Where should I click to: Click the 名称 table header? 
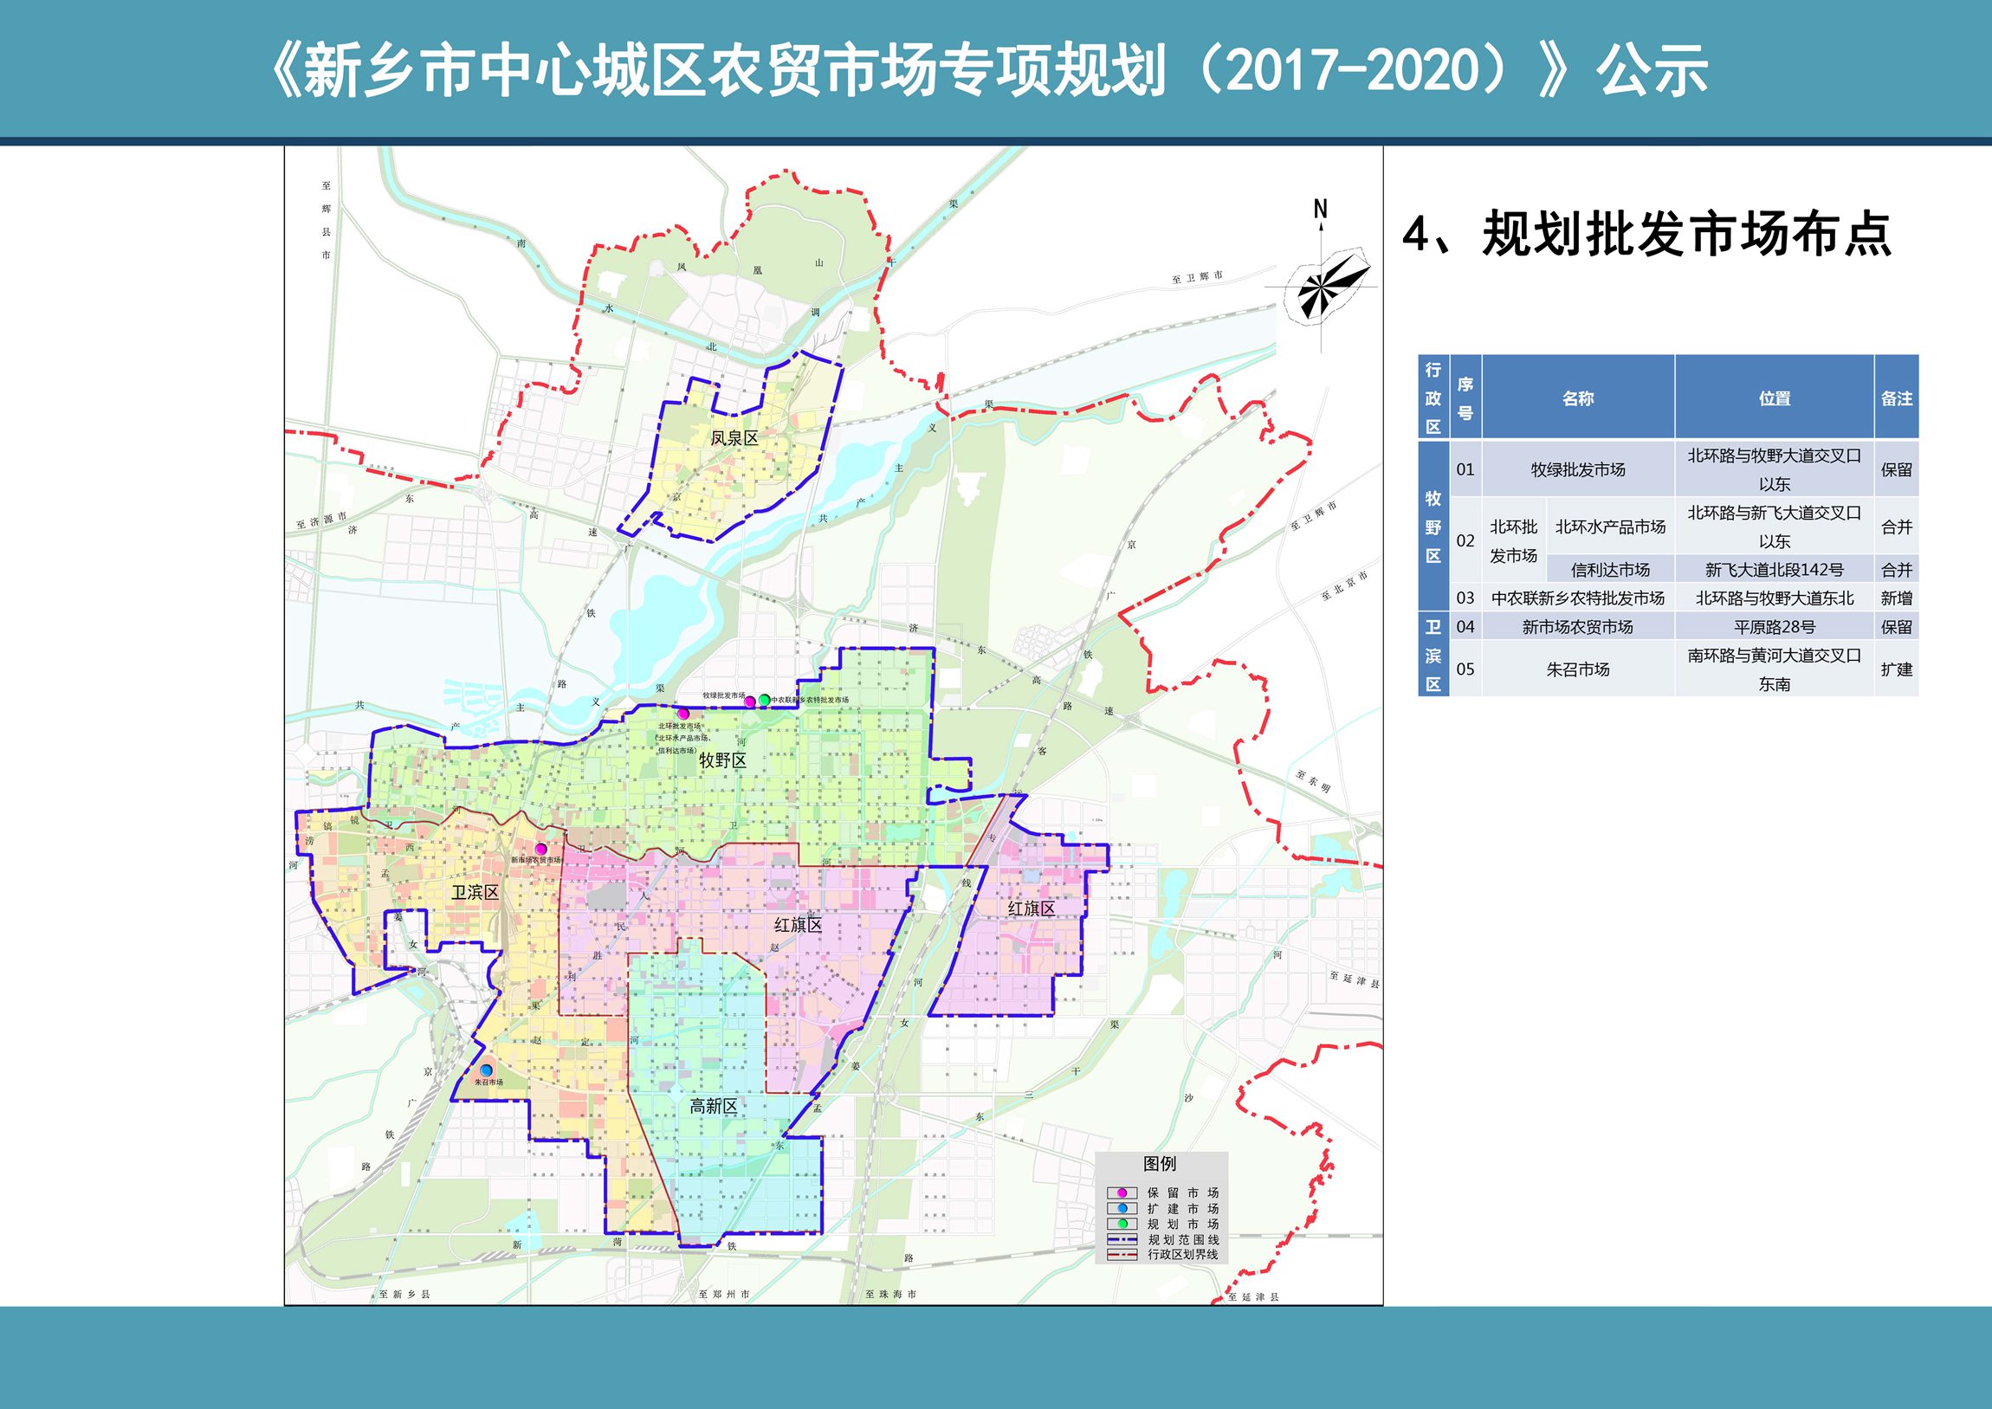pyautogui.click(x=1578, y=398)
